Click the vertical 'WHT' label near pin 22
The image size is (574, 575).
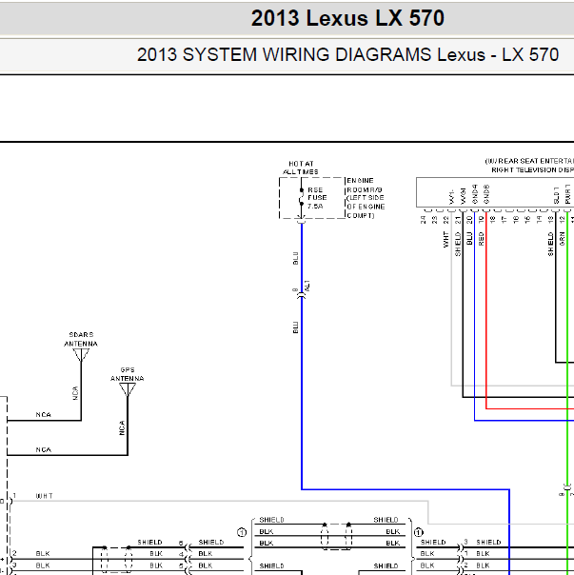(x=446, y=240)
